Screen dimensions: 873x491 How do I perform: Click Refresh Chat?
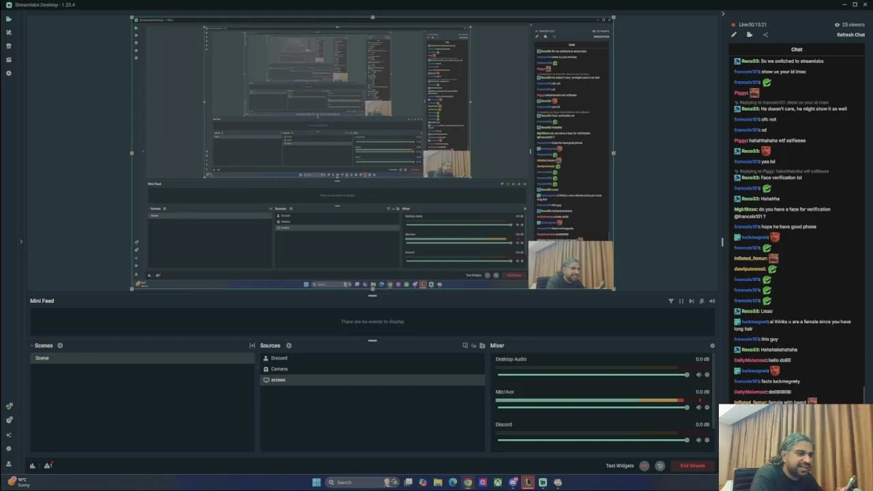tap(850, 35)
